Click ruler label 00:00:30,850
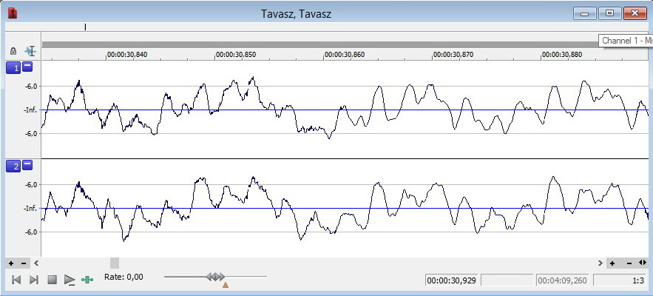Viewport: 653px width, 296px height. tap(236, 55)
